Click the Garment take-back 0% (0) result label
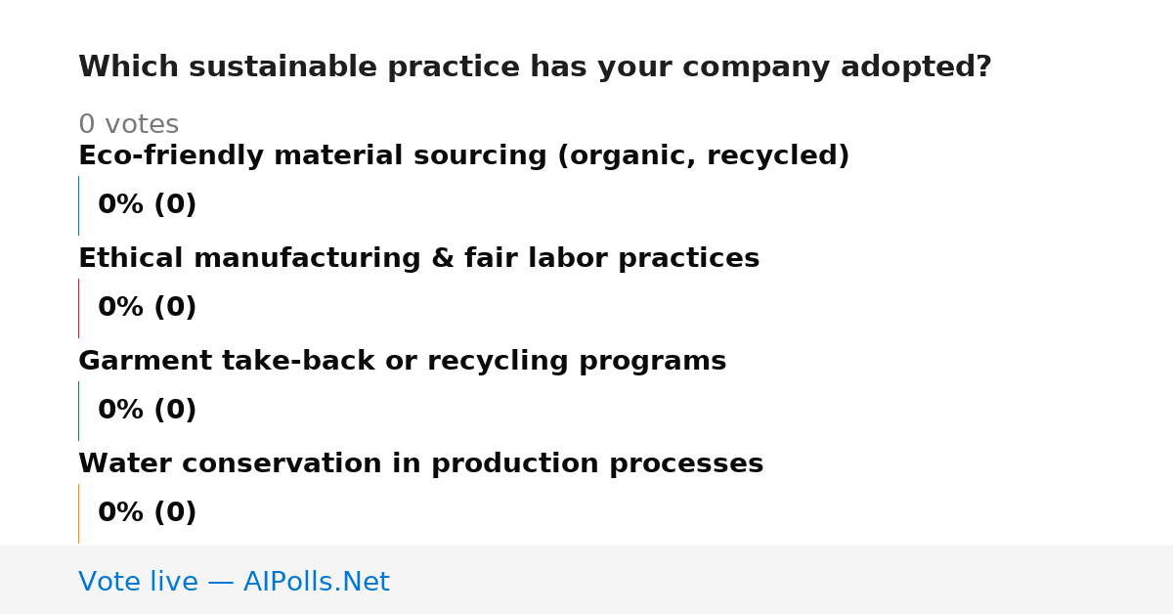 click(x=147, y=411)
